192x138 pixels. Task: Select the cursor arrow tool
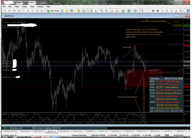142,11
